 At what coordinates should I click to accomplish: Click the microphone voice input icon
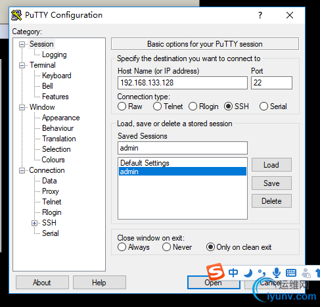pos(277,273)
